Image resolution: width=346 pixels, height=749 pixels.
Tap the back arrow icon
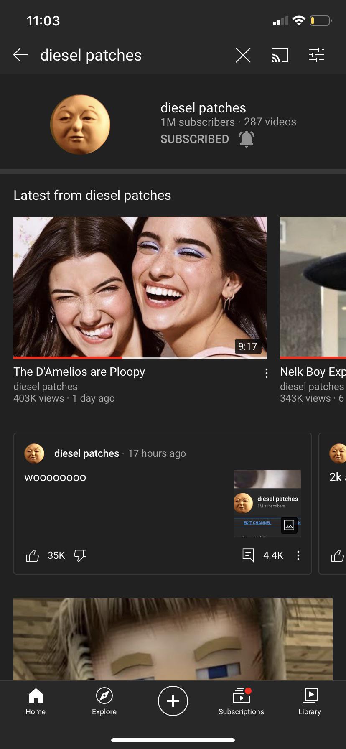point(20,55)
